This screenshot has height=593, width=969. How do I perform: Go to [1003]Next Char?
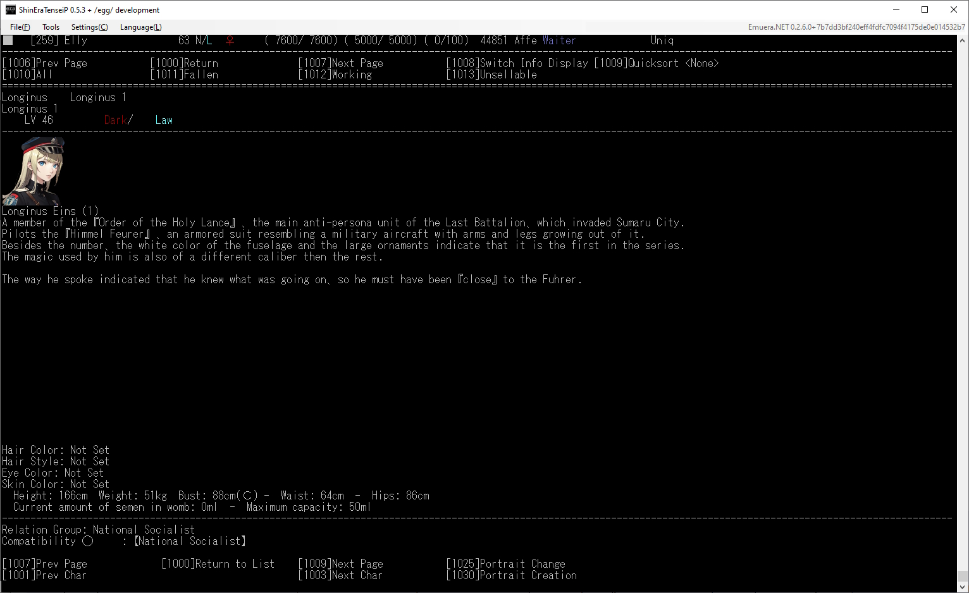(341, 575)
